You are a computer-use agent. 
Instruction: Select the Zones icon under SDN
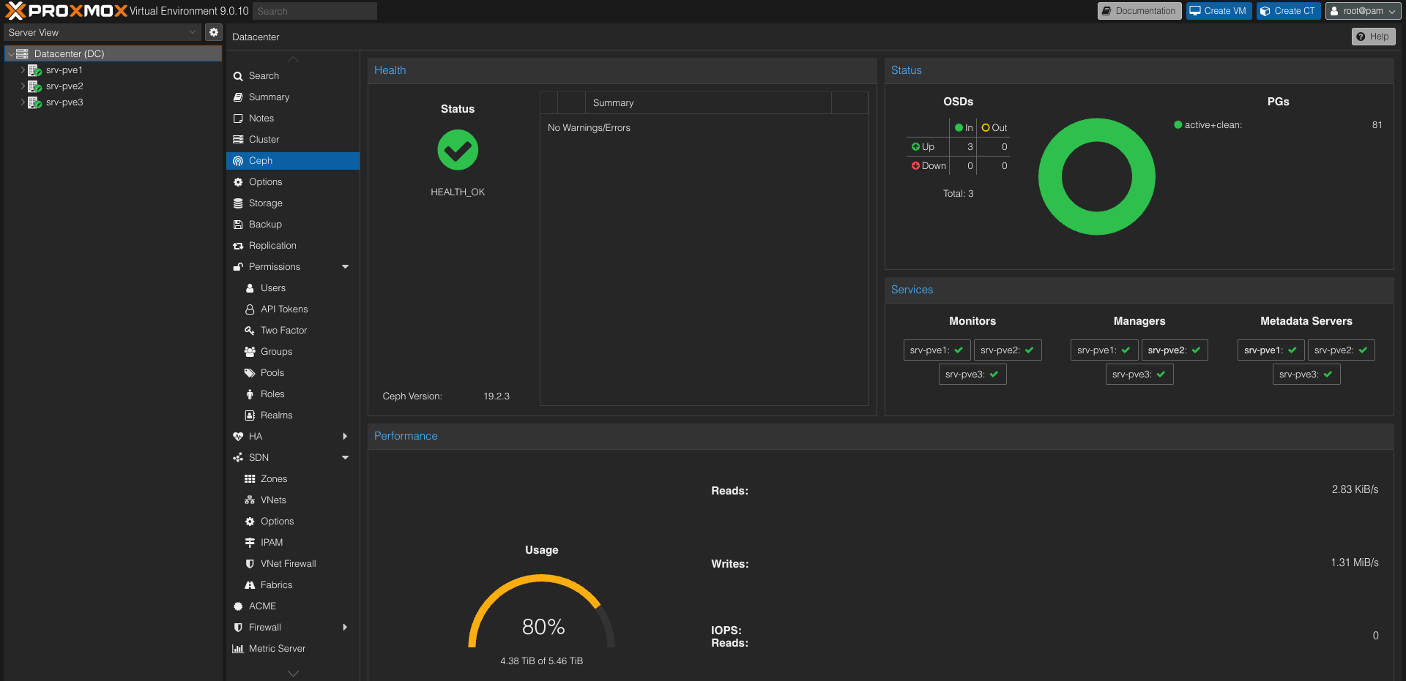[250, 478]
